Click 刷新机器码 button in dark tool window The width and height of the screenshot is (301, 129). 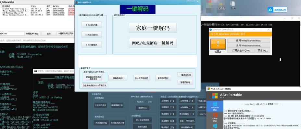(142, 127)
